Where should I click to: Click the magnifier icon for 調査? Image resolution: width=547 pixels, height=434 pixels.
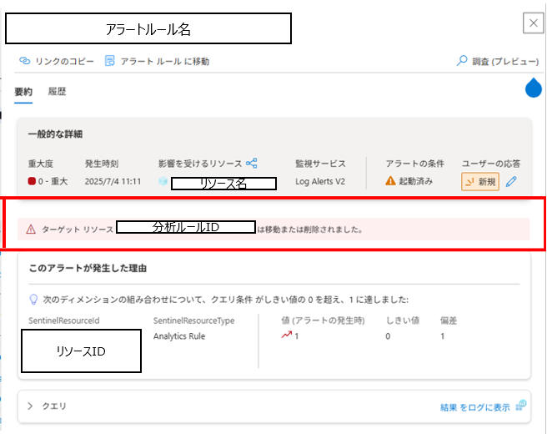(x=462, y=61)
